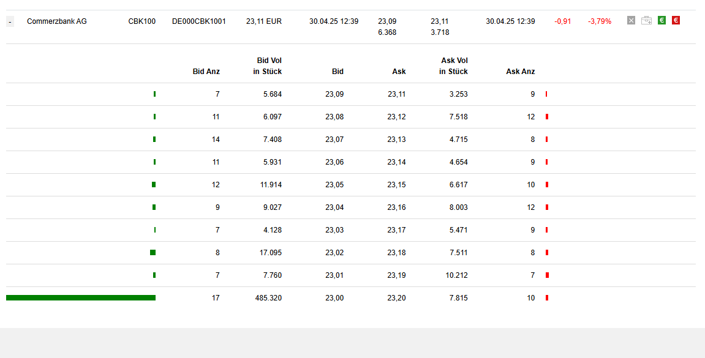Open the Commerzbank AG instrument name

[x=57, y=21]
